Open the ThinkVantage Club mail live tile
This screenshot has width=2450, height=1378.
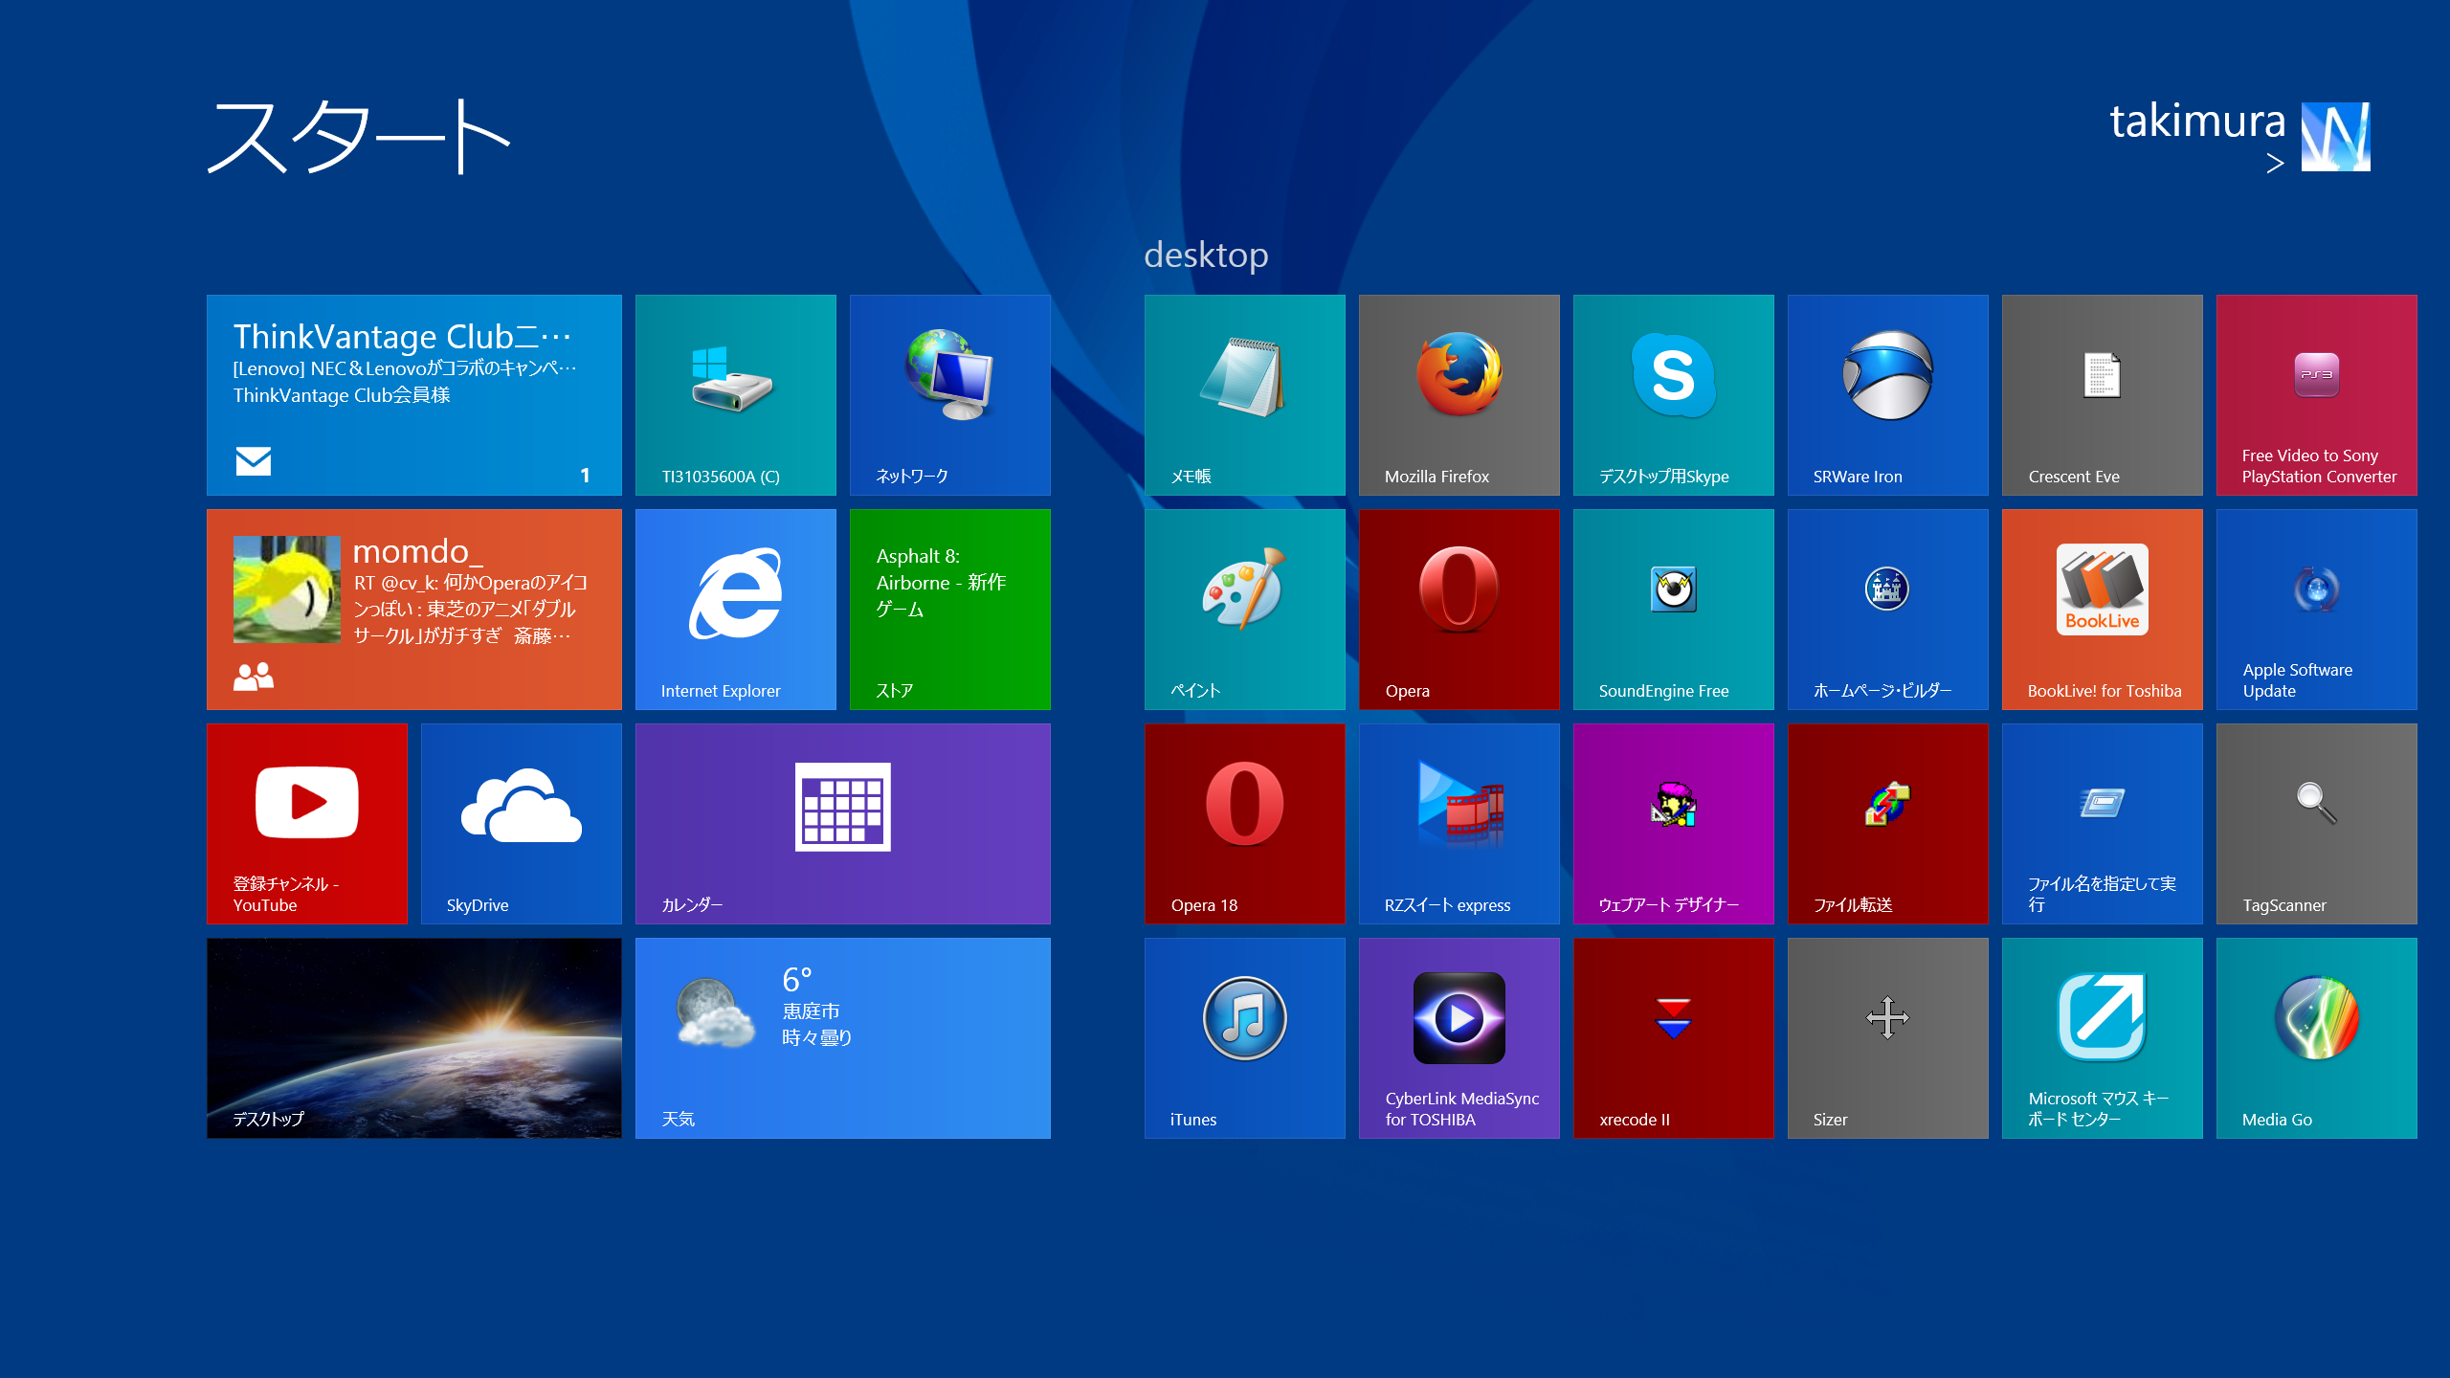click(413, 394)
